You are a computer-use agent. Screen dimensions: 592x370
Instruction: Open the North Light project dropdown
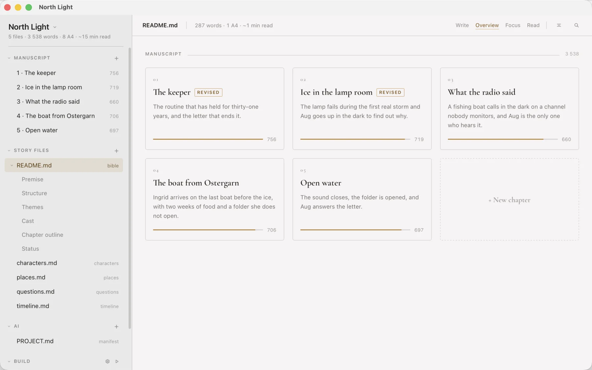coord(55,27)
